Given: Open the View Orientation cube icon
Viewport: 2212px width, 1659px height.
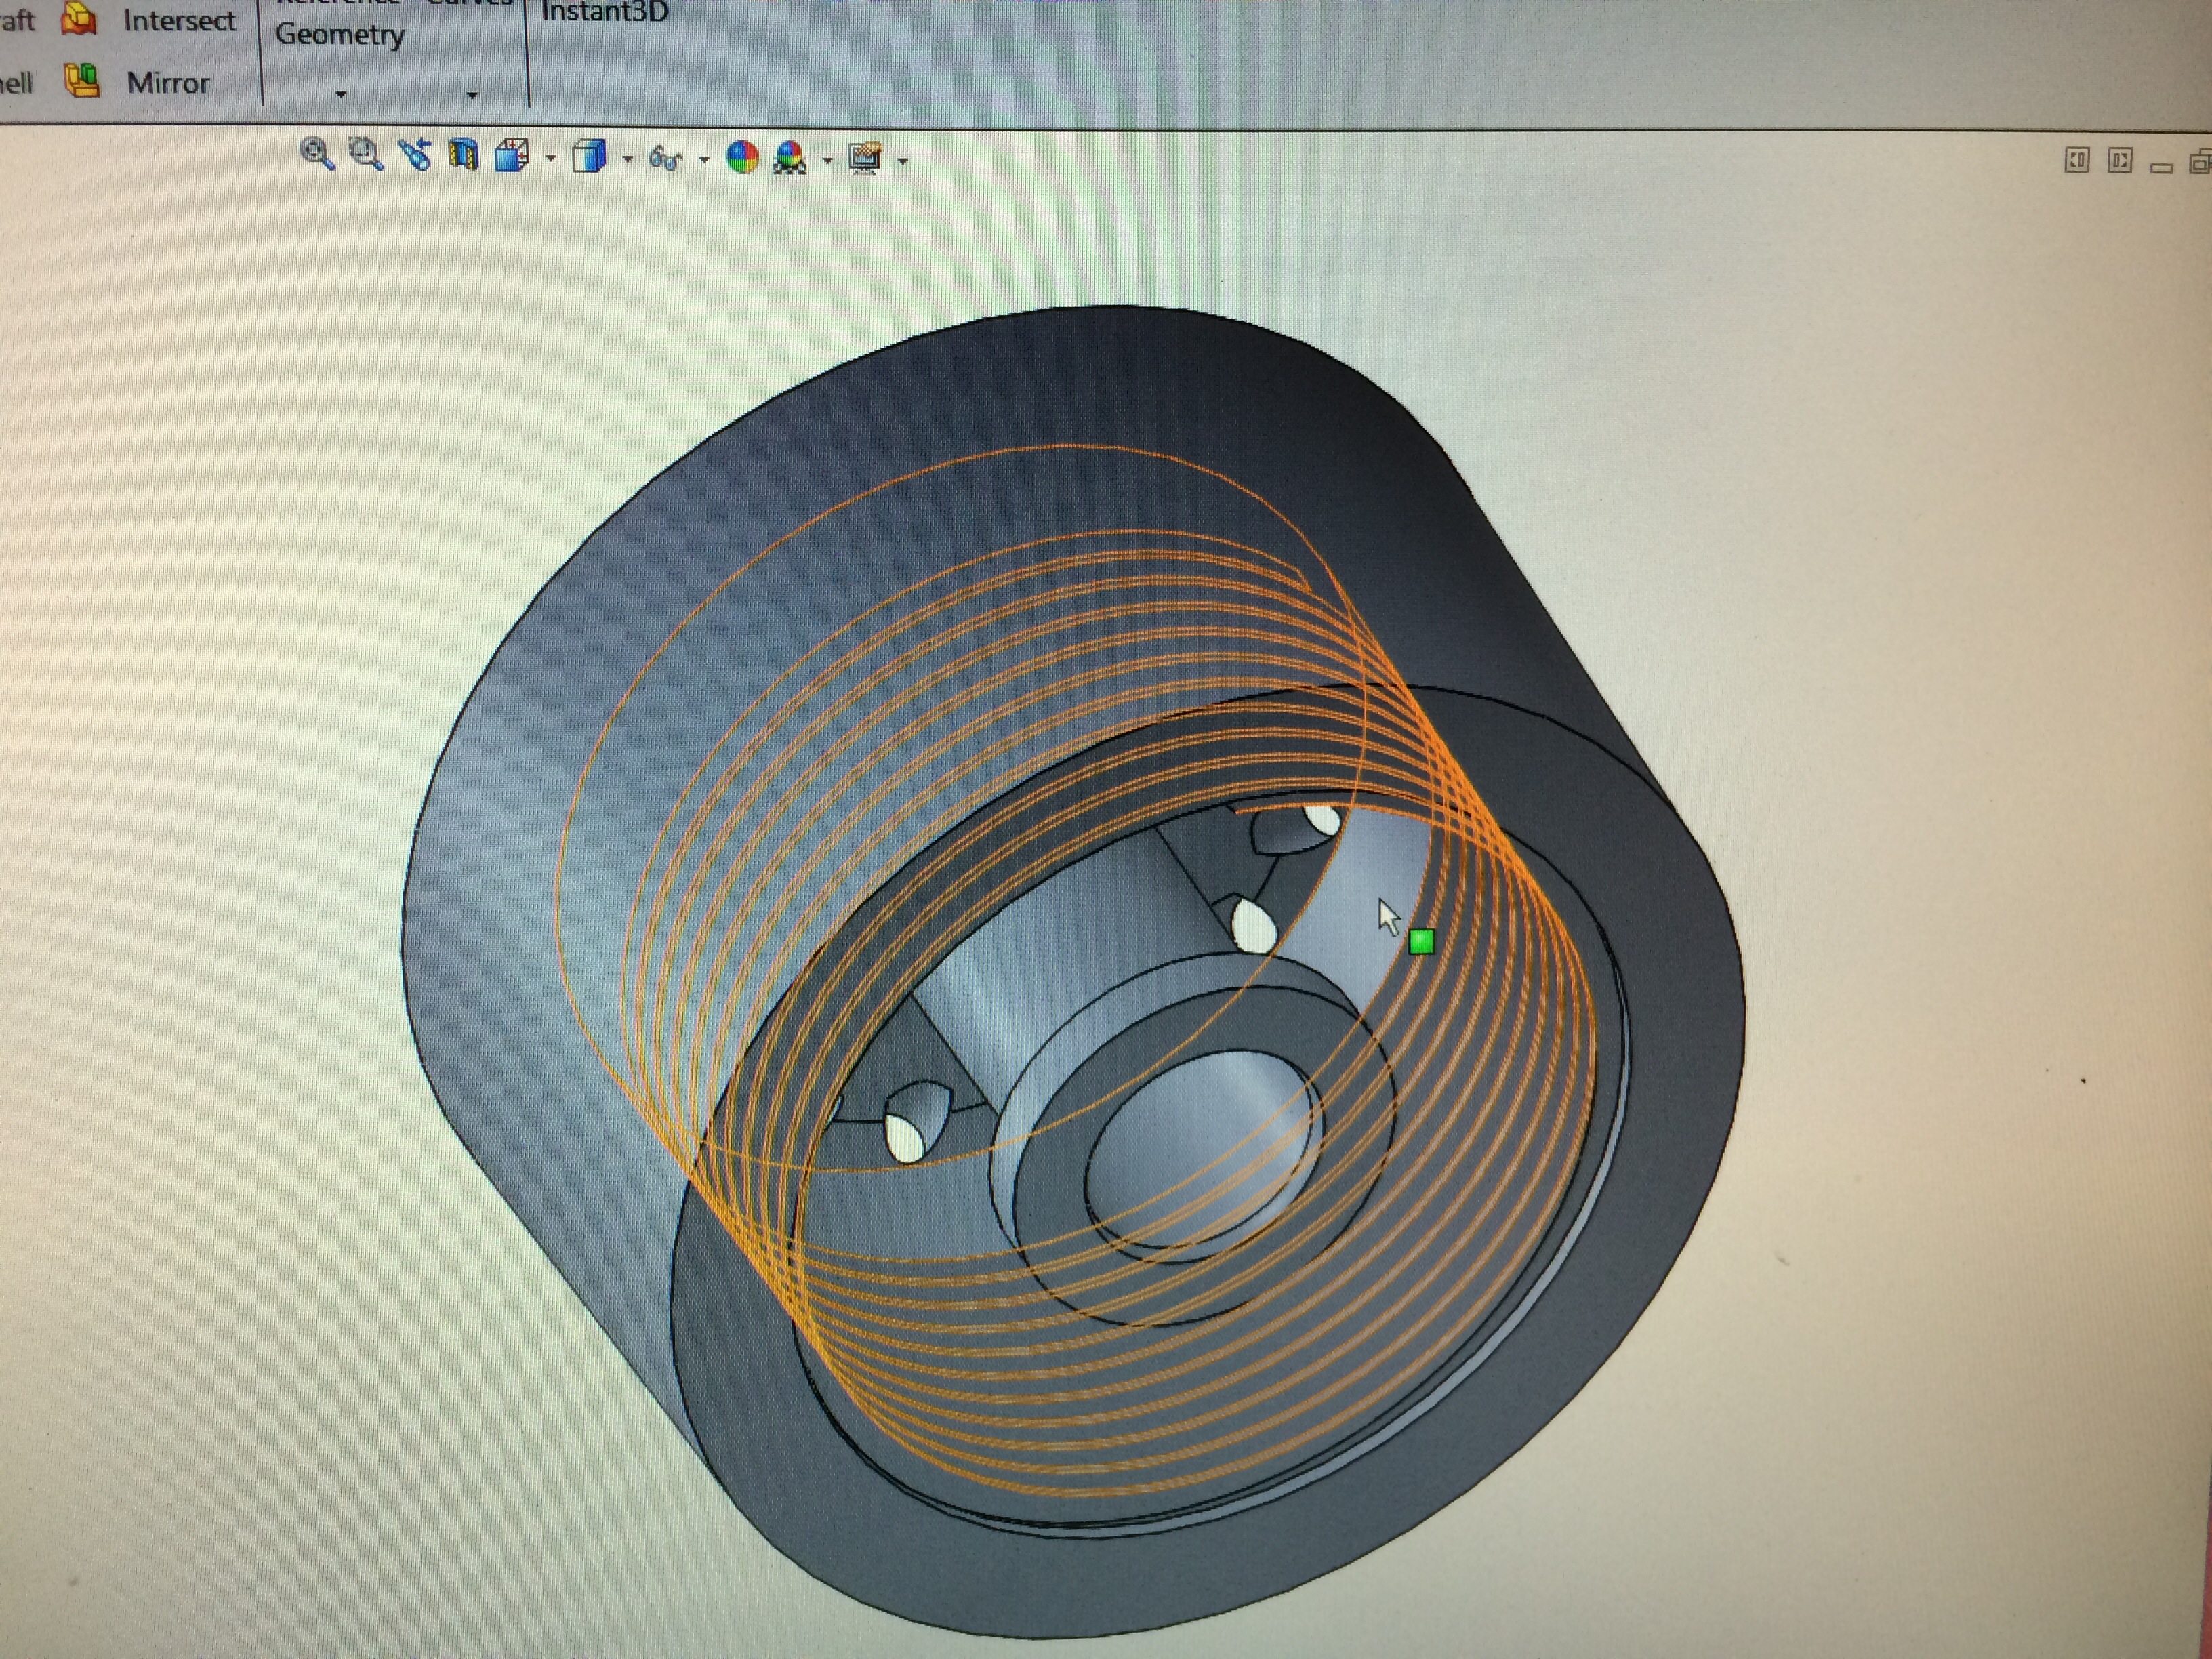Looking at the screenshot, I should coord(512,157).
